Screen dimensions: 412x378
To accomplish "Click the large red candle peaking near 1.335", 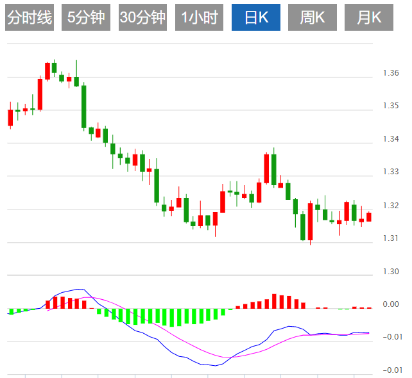I will [266, 168].
